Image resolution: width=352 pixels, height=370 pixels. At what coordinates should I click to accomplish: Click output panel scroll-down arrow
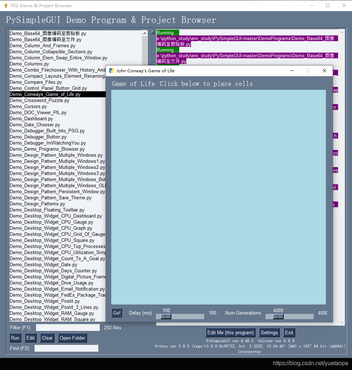point(342,322)
